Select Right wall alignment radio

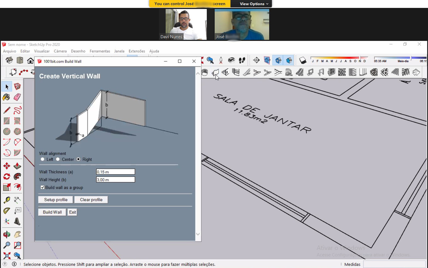click(78, 159)
